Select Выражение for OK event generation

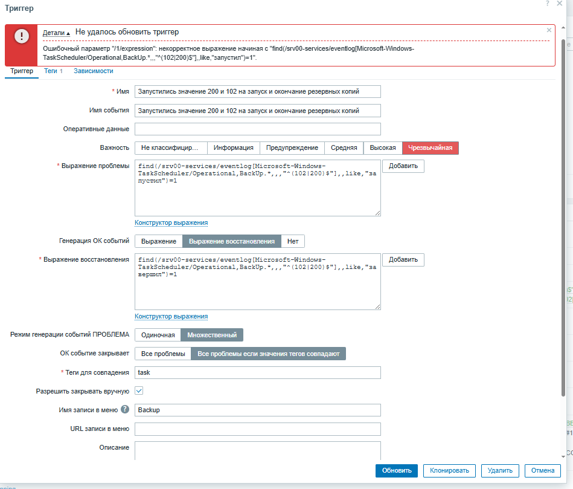click(159, 241)
